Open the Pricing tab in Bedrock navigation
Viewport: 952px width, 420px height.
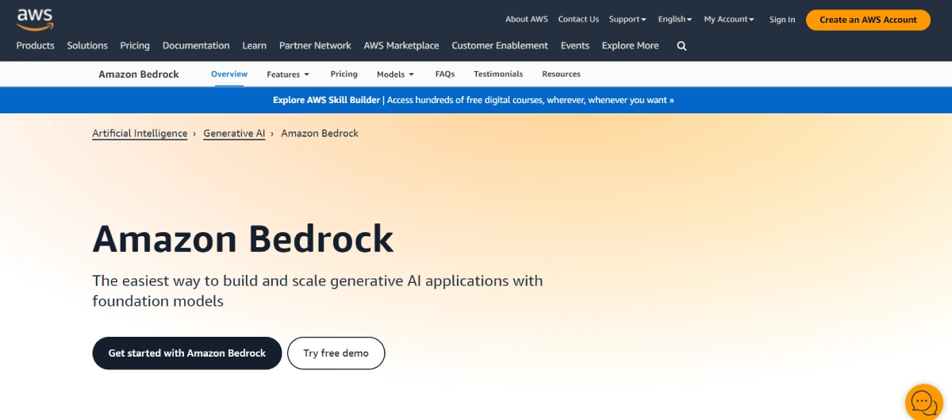point(344,74)
